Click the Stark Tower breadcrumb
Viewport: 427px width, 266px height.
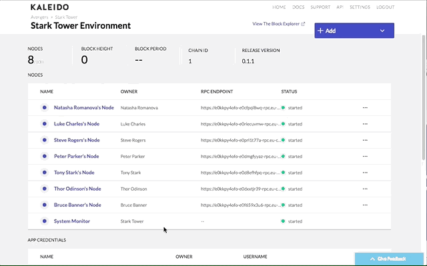click(x=66, y=17)
